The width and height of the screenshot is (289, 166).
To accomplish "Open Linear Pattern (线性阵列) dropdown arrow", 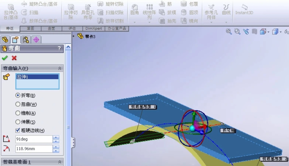I will (149, 22).
